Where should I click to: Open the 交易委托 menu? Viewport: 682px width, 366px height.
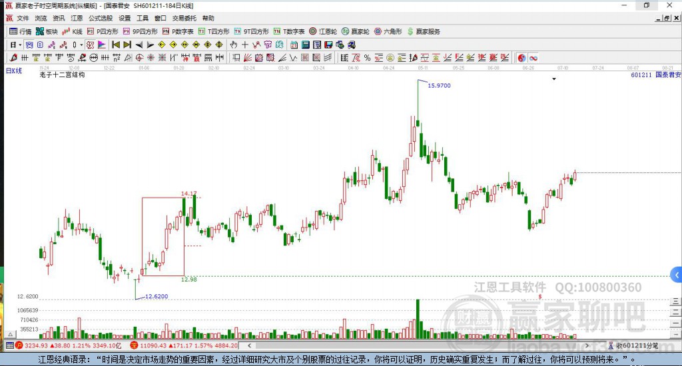click(x=184, y=18)
